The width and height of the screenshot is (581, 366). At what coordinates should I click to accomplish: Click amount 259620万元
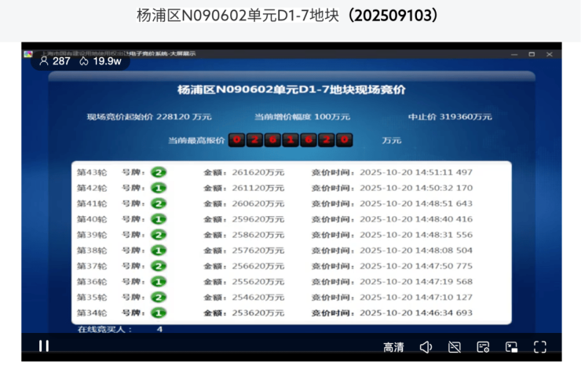258,219
